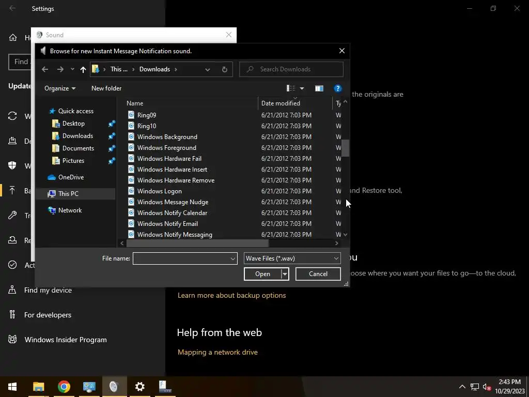
Task: Select Windows Hardware Insert file icon
Action: (131, 169)
